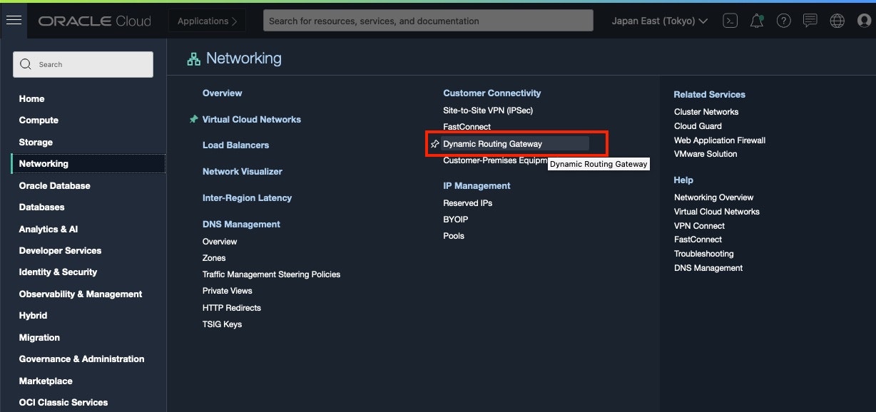Select Compute in the sidebar
Viewport: 876px width, 412px height.
39,120
